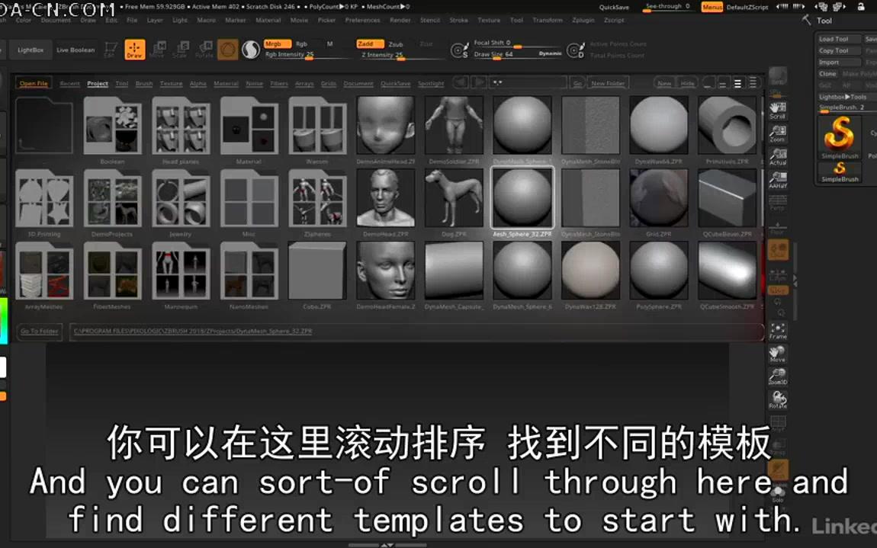
Task: Click the Go To Folder button
Action: pos(38,331)
